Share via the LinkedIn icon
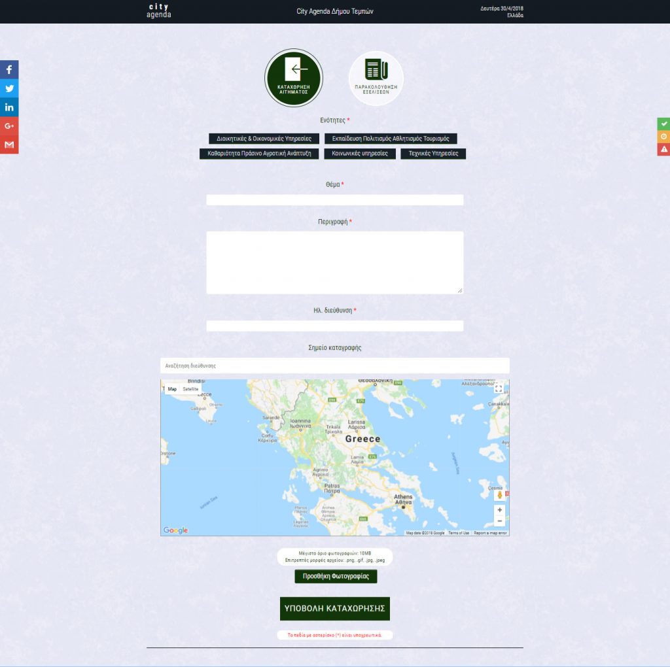 [9, 107]
